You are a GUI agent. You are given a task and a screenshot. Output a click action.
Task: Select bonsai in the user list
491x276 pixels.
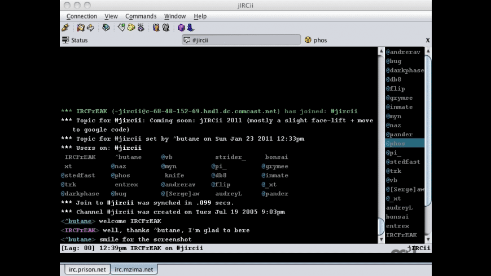[x=405, y=217]
